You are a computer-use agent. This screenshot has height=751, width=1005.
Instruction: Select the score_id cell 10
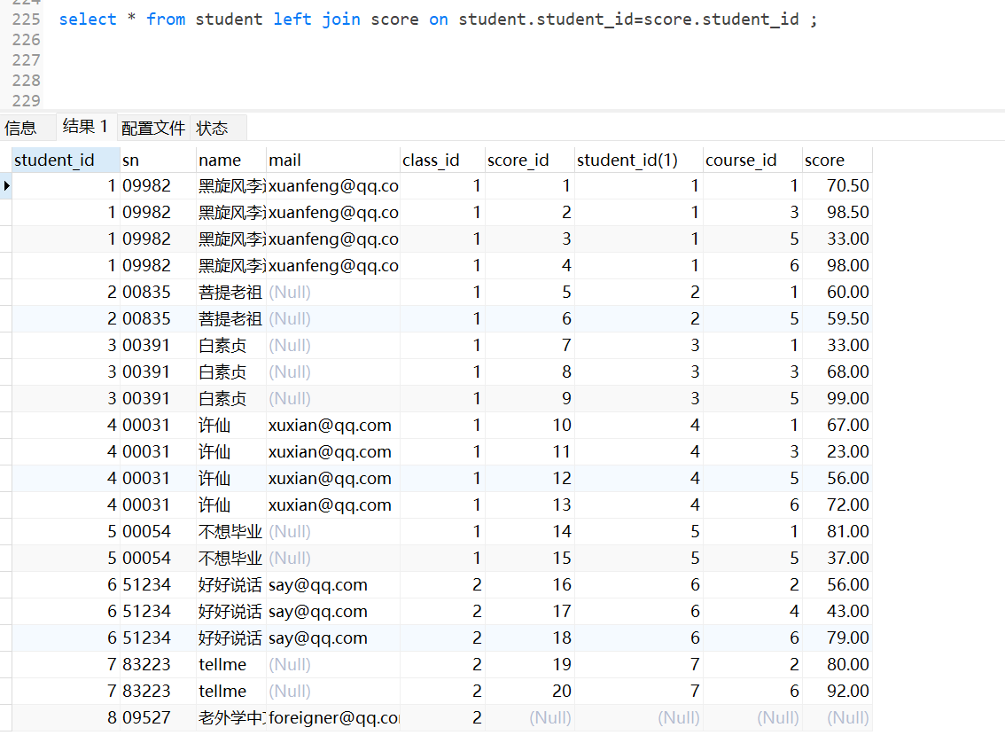pos(529,426)
